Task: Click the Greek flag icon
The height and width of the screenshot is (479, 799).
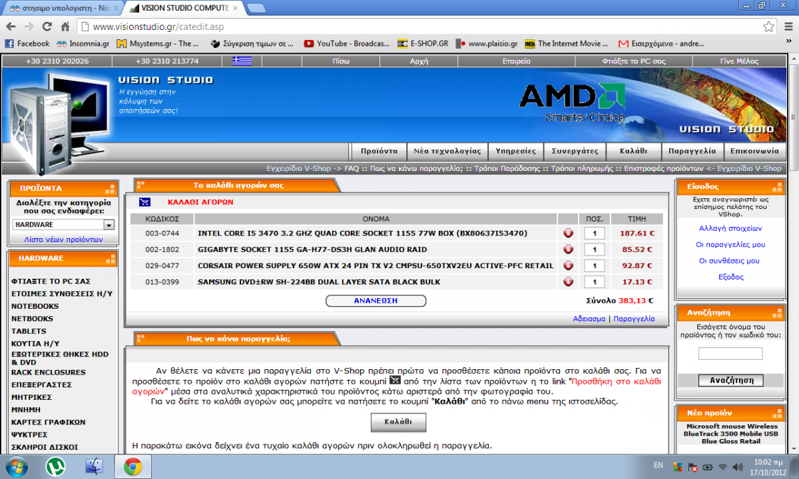Action: click(x=242, y=61)
